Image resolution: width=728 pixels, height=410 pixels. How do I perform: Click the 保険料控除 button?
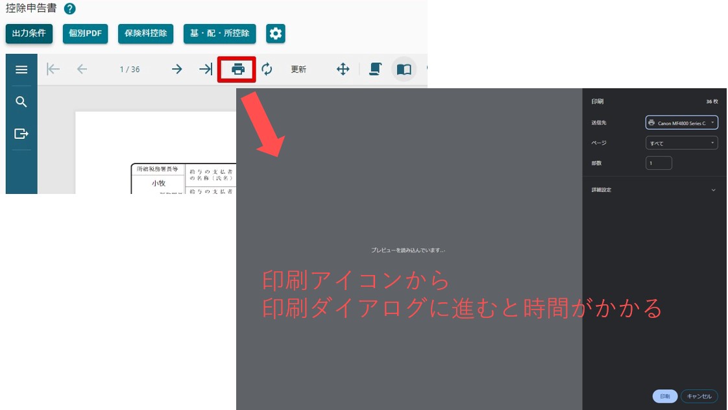pos(146,34)
